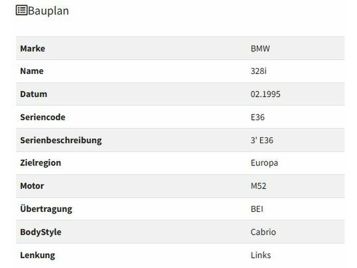Select the Name row label
The height and width of the screenshot is (268, 357).
(32, 71)
